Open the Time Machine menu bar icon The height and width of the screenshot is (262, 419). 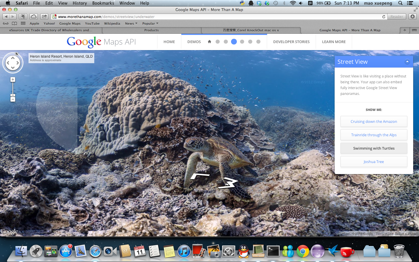point(275,3)
